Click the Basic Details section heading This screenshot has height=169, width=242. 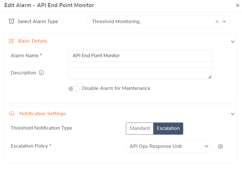(x=33, y=41)
